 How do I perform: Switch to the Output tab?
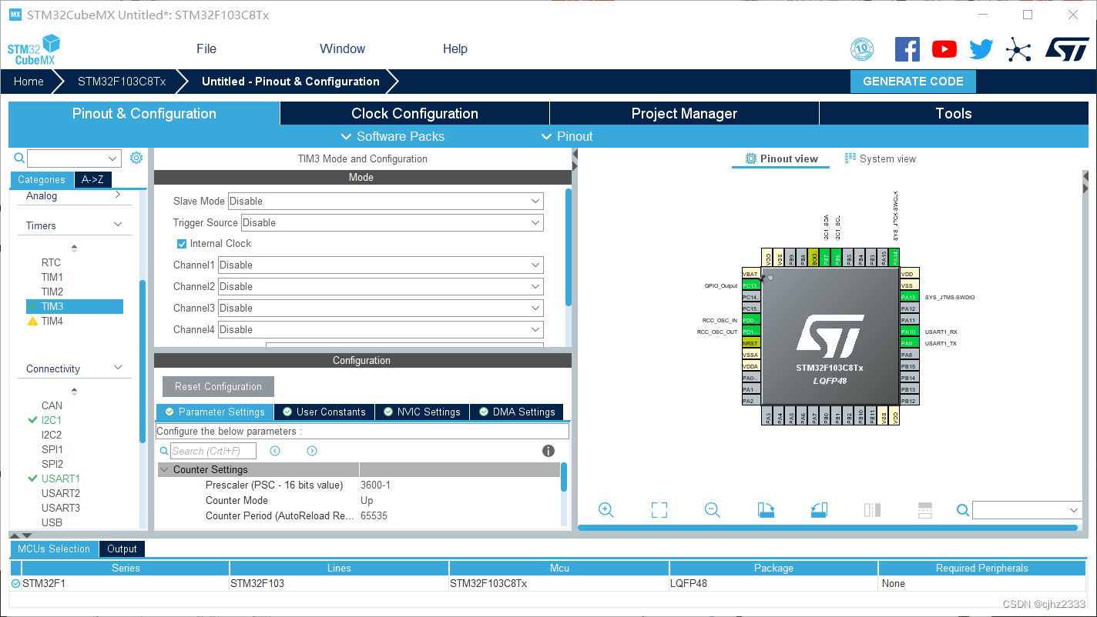(x=122, y=549)
